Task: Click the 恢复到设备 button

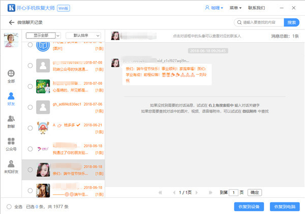Action: tap(249, 206)
